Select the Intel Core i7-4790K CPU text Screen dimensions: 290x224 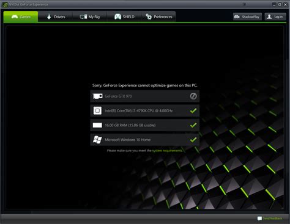(139, 110)
